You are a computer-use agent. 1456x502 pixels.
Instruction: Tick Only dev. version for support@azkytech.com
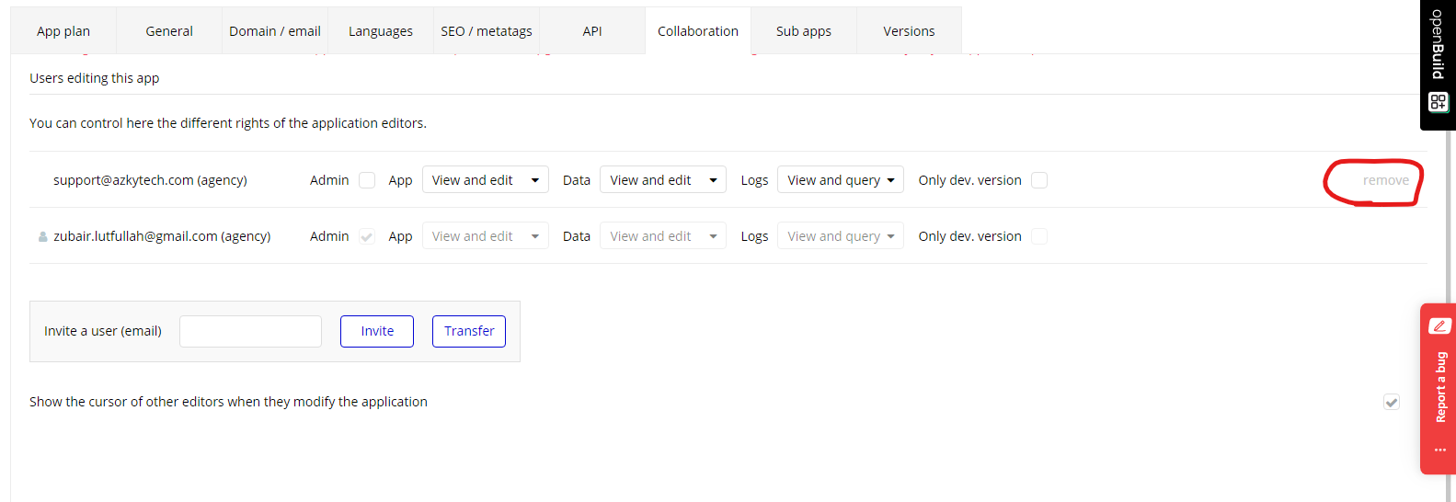1039,180
